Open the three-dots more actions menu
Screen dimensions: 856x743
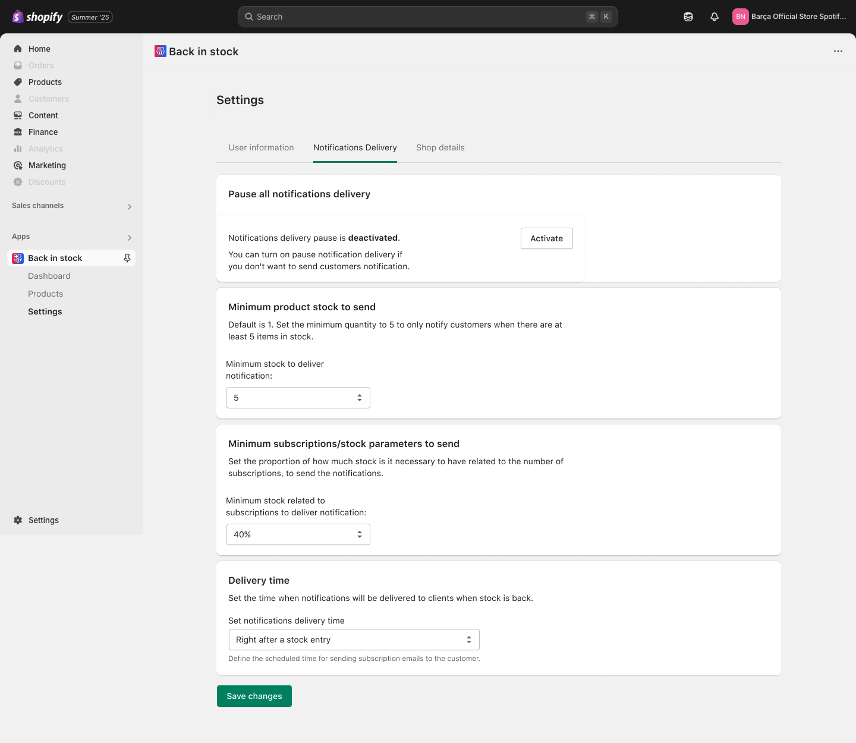coord(838,51)
